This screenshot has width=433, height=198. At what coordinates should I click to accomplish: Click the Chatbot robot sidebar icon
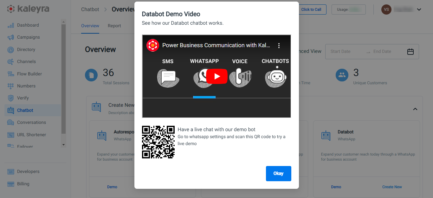click(x=11, y=110)
